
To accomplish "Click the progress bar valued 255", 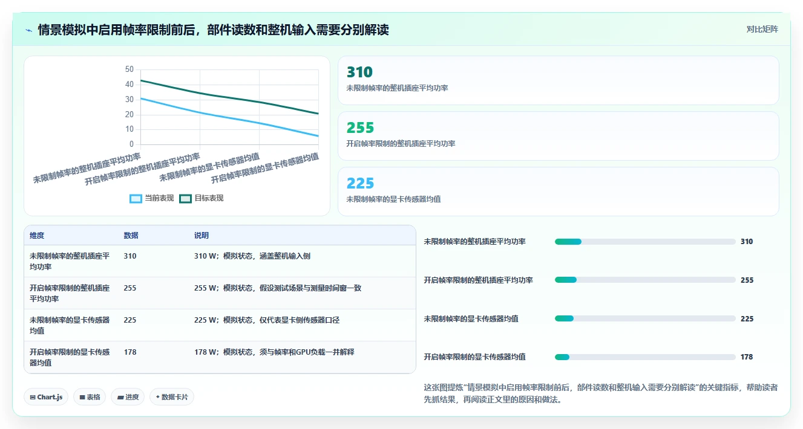I will [645, 280].
